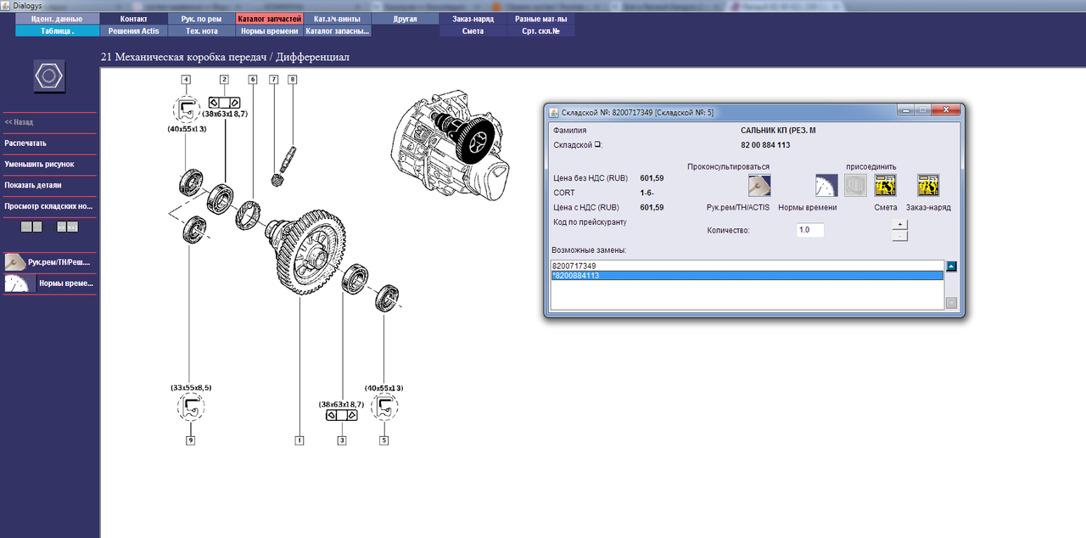The height and width of the screenshot is (538, 1086).
Task: Switch to the Рук. по рем tab
Action: pos(201,19)
